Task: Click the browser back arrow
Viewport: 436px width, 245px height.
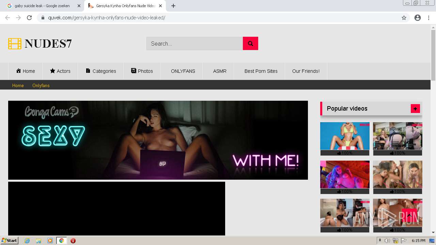Action: (x=7, y=18)
